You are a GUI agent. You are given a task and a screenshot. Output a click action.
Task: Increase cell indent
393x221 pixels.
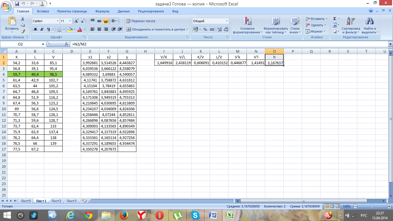pyautogui.click(x=120, y=29)
